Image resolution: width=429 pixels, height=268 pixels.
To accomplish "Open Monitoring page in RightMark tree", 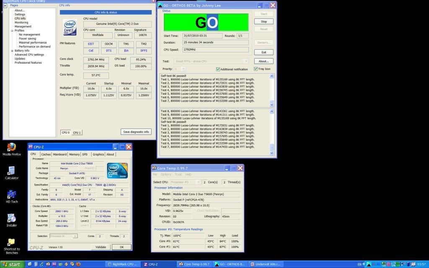I will tap(21, 23).
